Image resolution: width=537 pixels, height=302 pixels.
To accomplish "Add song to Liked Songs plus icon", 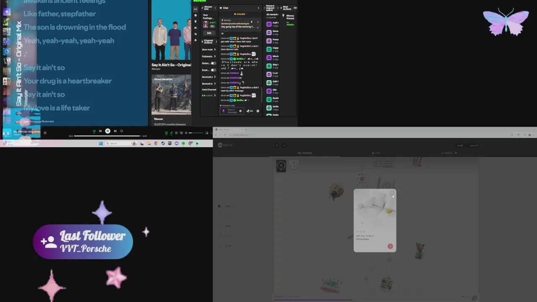I will [45, 133].
